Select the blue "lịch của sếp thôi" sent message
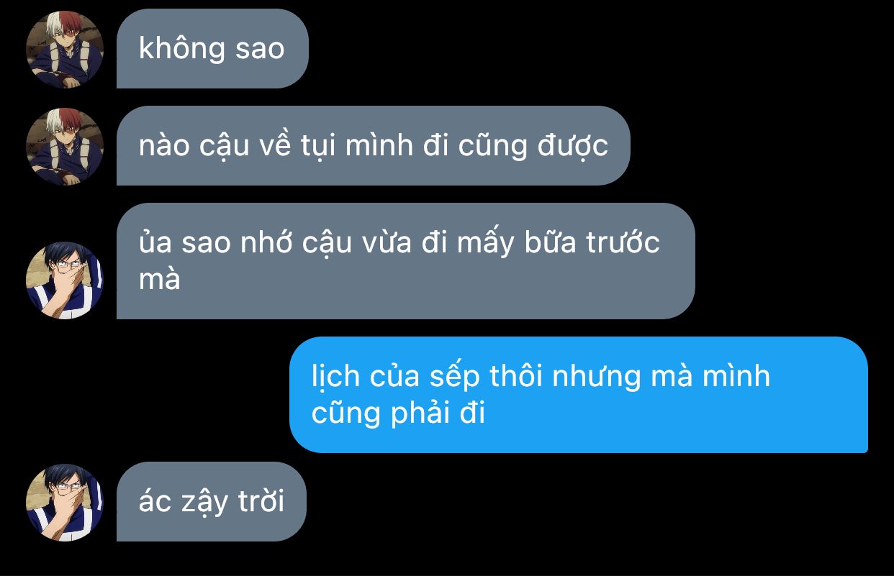This screenshot has height=576, width=894. [x=579, y=395]
